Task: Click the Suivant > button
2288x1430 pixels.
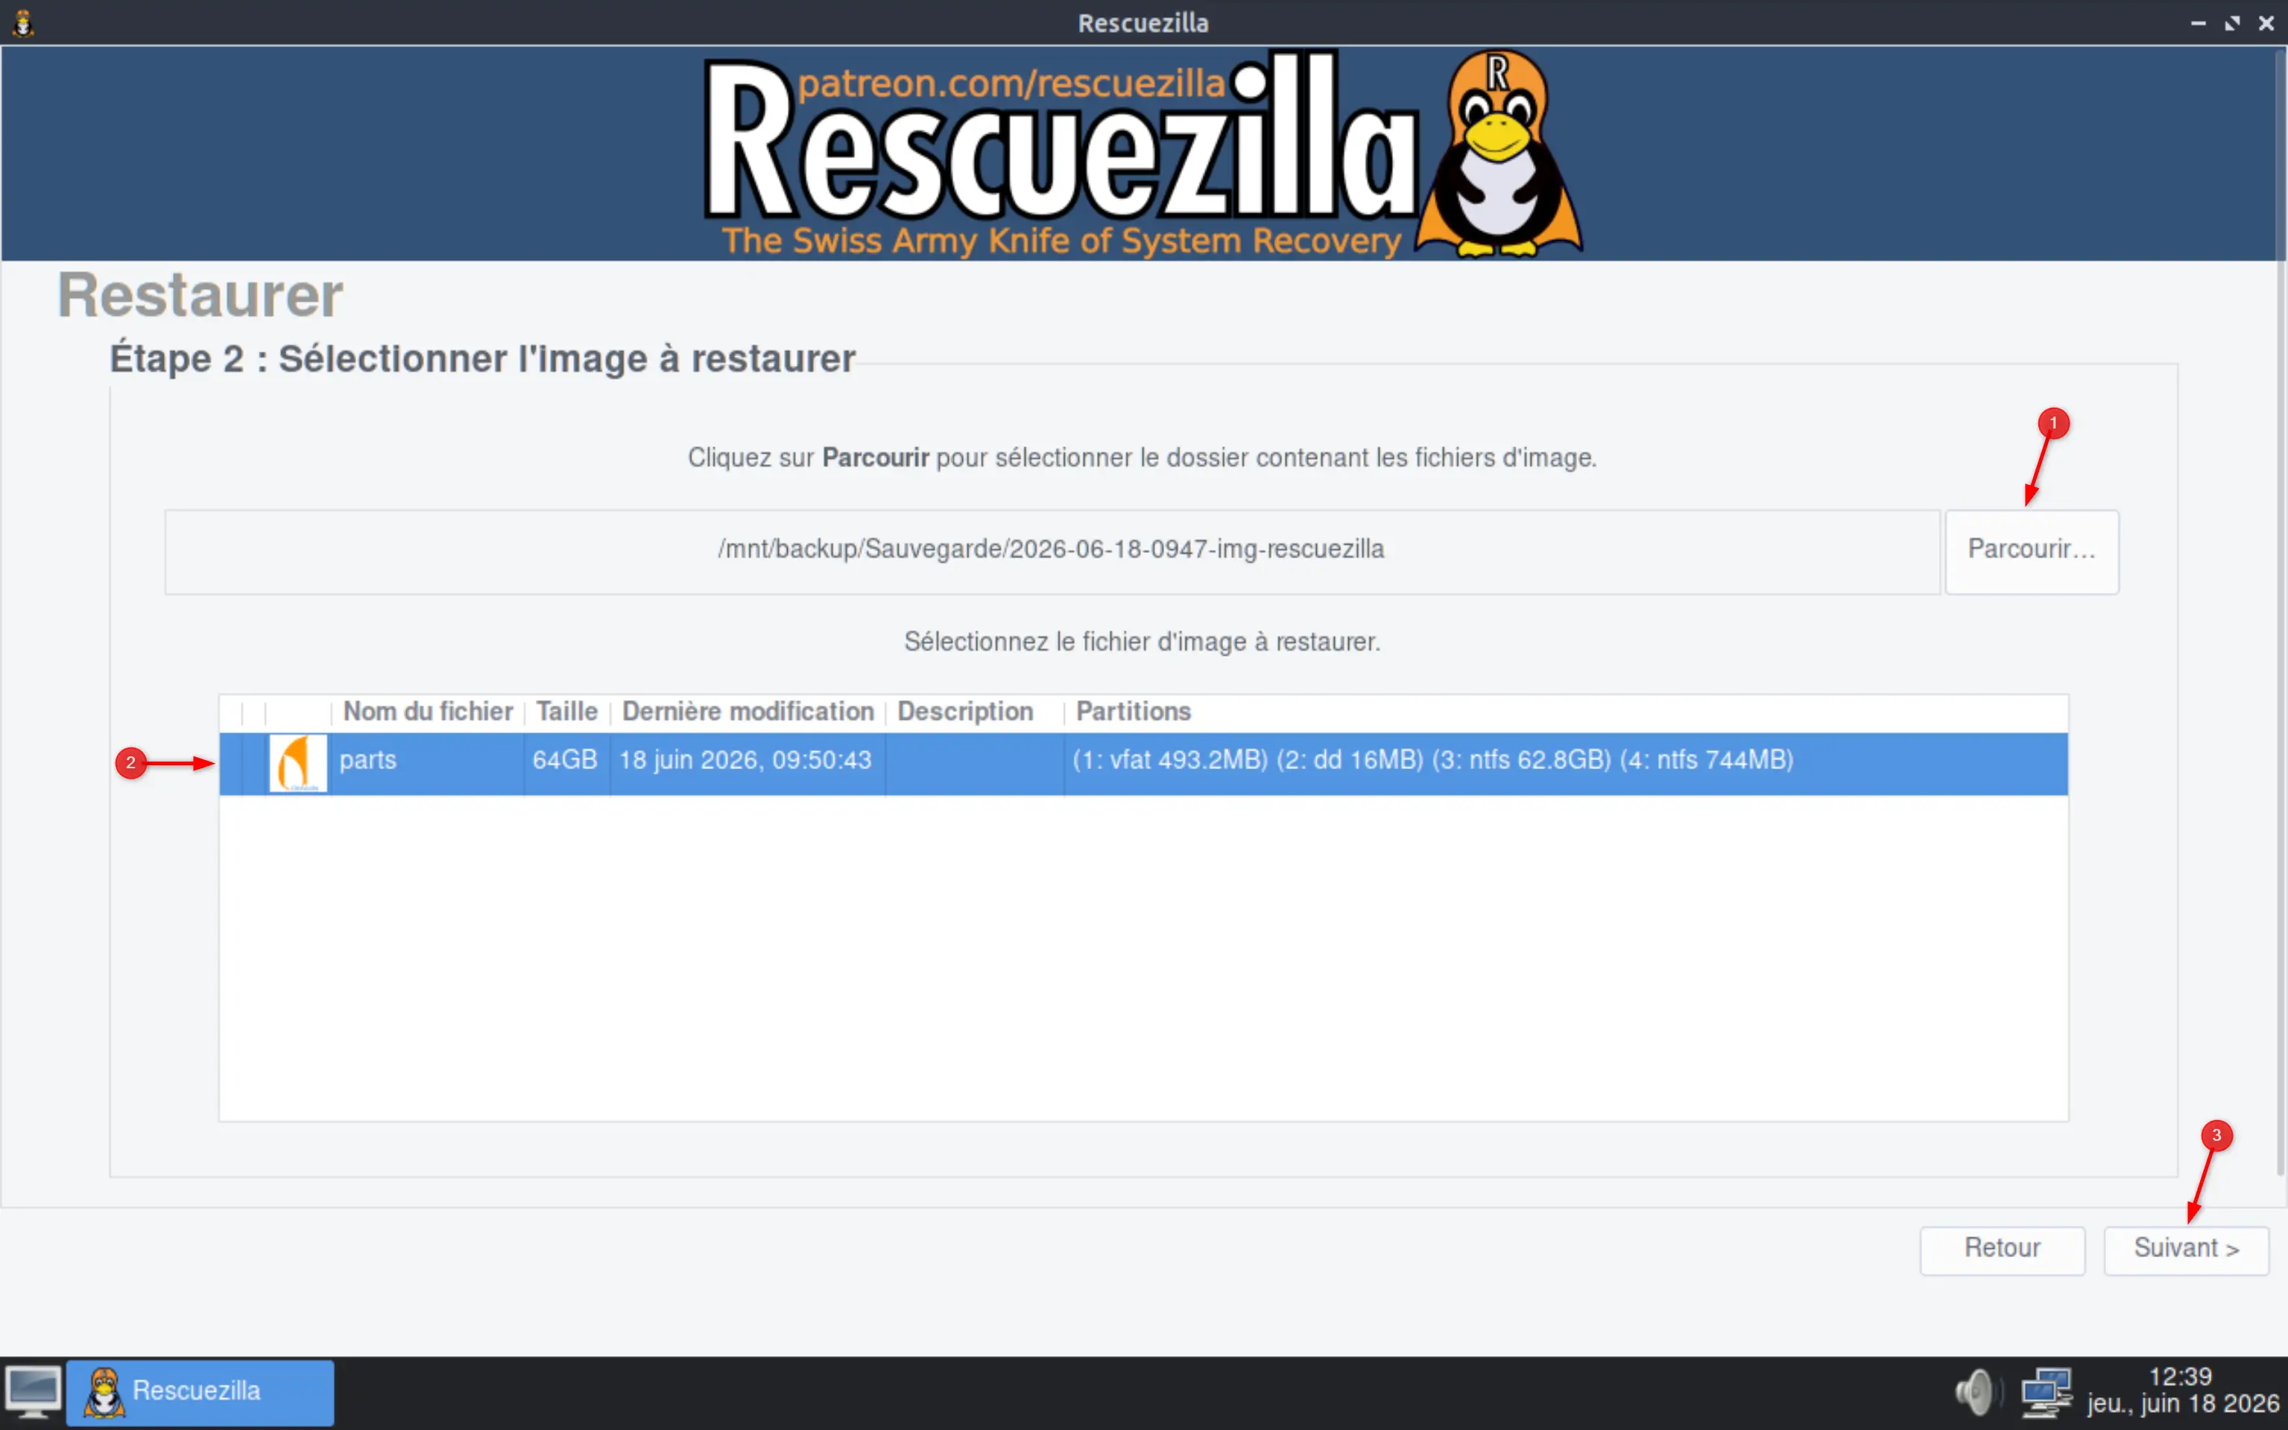Action: (2185, 1250)
